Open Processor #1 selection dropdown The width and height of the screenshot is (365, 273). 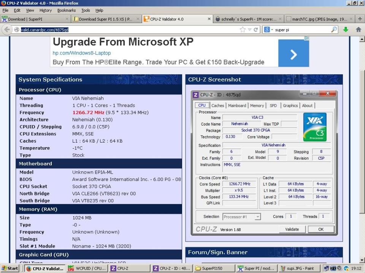[242, 217]
